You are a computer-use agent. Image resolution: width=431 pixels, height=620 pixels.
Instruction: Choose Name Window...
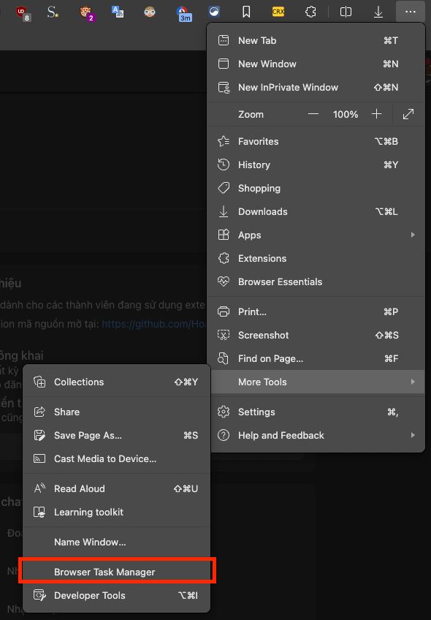117,542
